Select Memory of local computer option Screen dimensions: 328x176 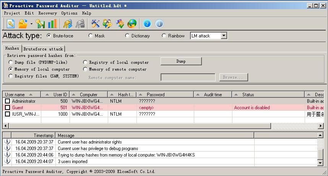pos(39,69)
